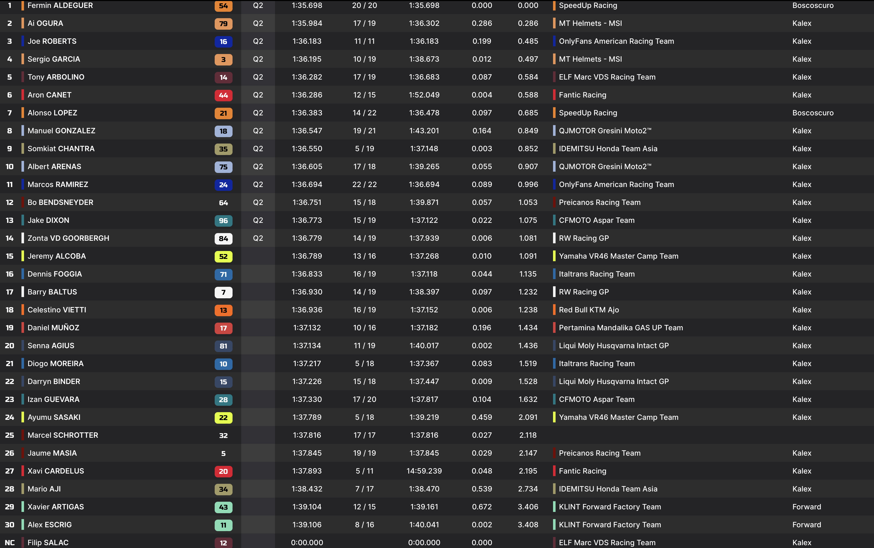874x548 pixels.
Task: Click the Forward constructor in Alex Escrig's row
Action: coord(806,525)
